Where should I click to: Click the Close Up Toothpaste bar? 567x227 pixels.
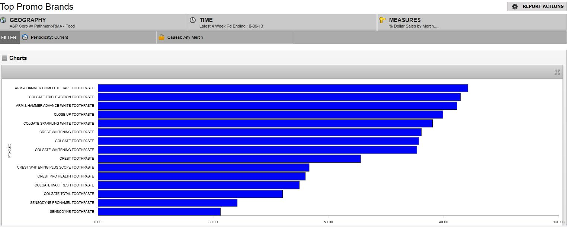click(270, 115)
